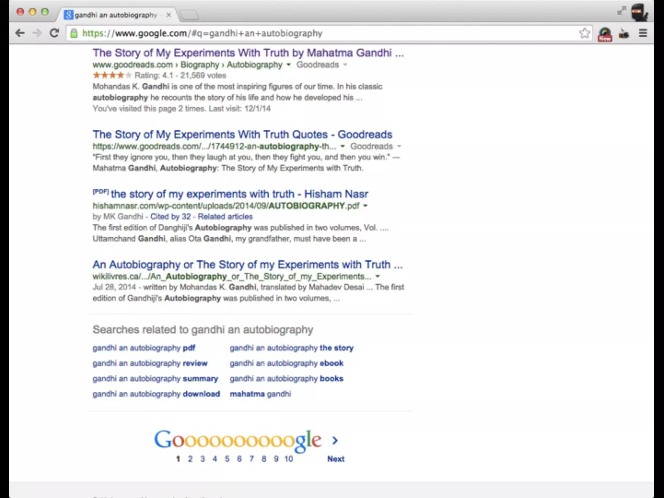Go to results page 5

pyautogui.click(x=227, y=459)
